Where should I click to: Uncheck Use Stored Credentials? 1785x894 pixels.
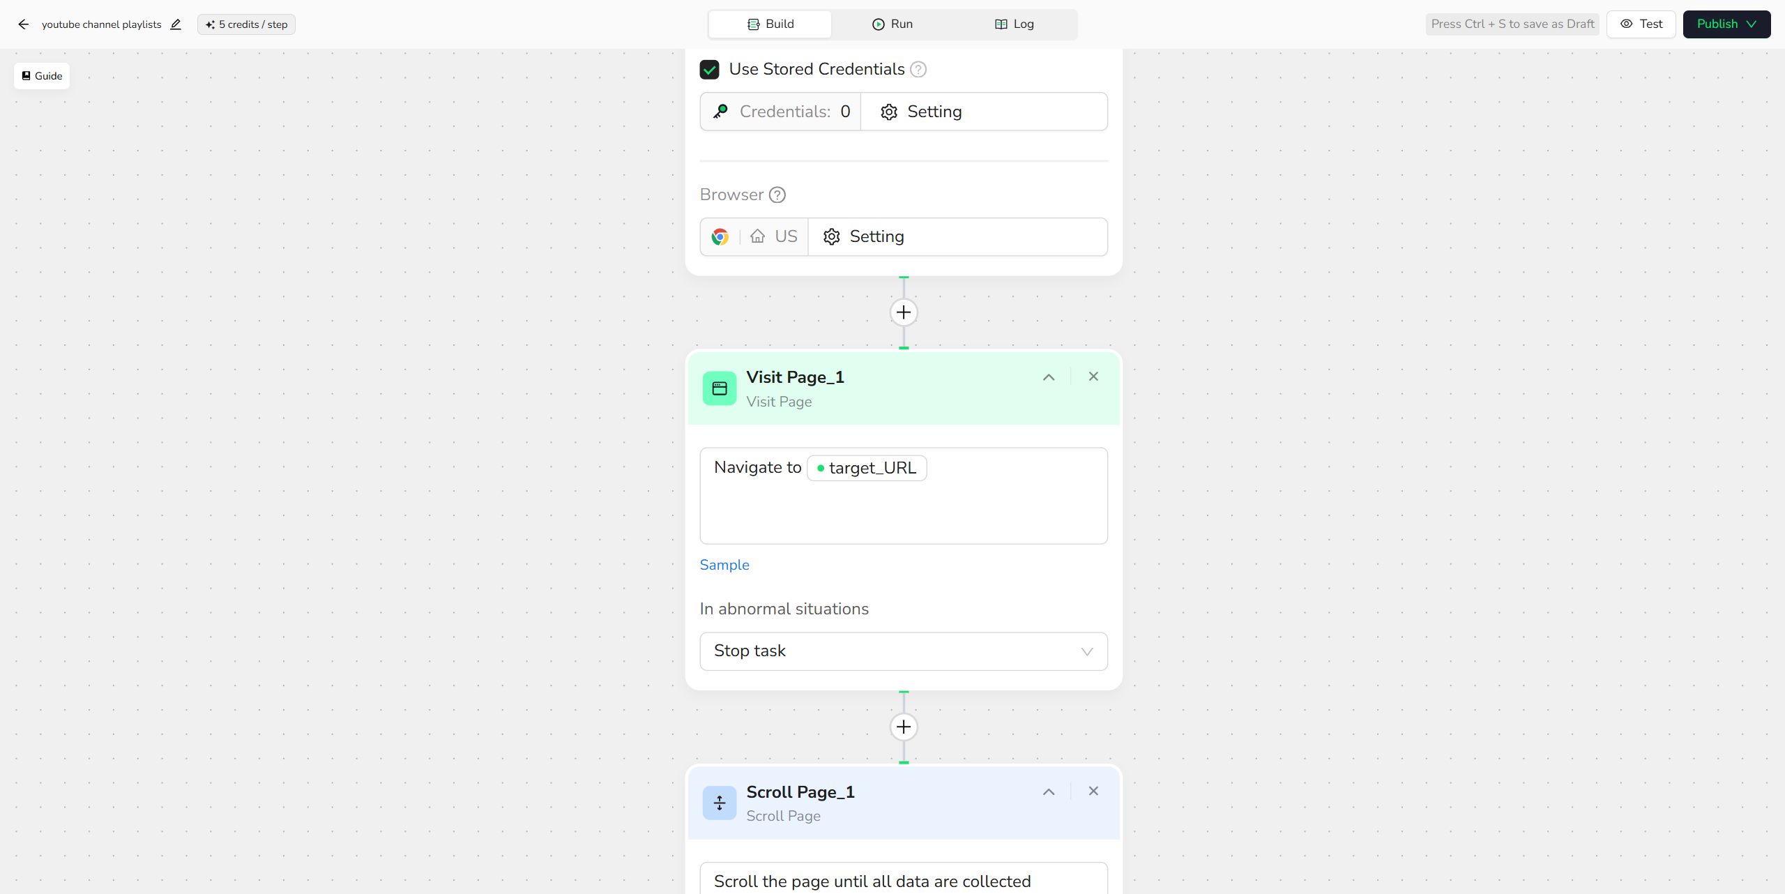pos(710,70)
